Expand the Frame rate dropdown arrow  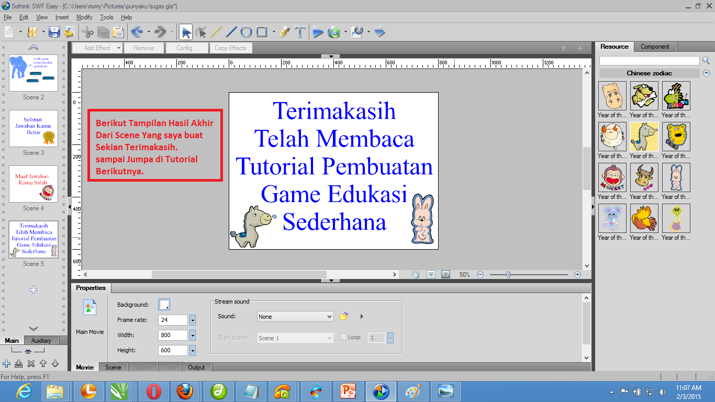192,320
